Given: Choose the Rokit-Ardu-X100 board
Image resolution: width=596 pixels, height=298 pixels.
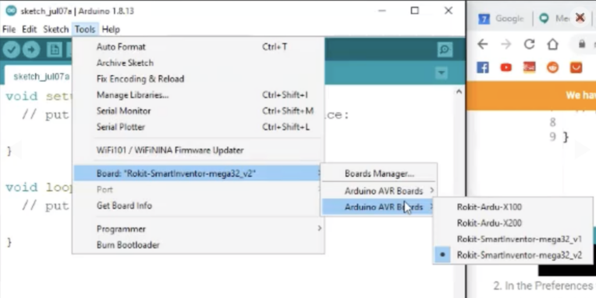Looking at the screenshot, I should coord(489,207).
